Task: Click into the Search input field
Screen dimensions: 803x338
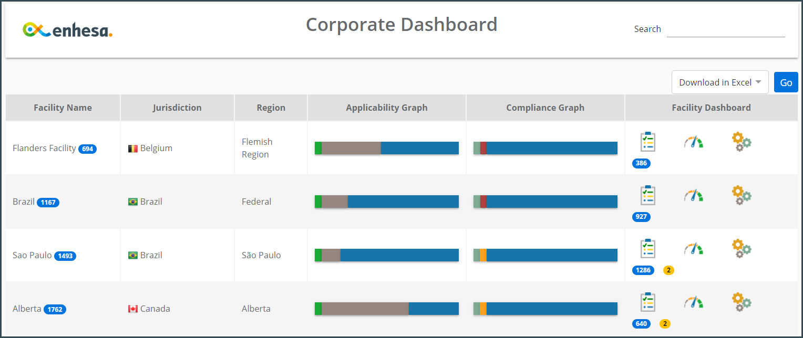Action: coord(725,29)
